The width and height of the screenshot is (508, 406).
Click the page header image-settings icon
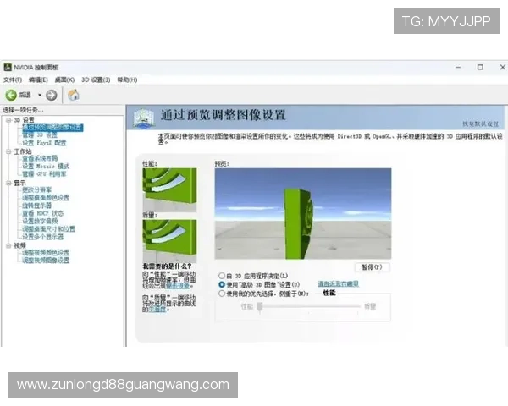click(x=144, y=118)
